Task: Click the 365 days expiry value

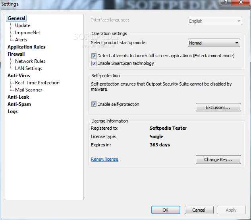Action: point(160,145)
